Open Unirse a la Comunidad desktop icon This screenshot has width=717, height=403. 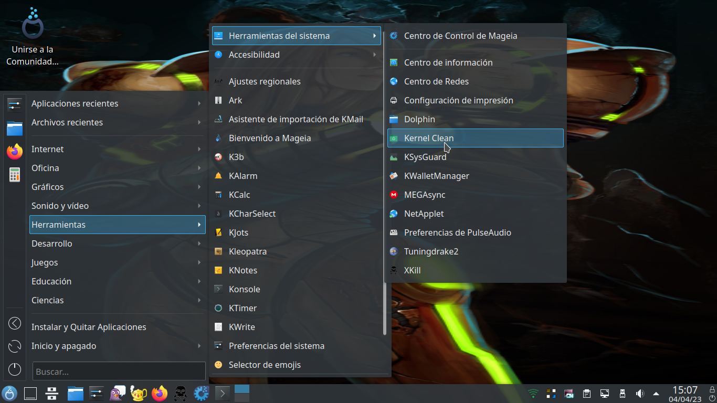click(x=33, y=37)
